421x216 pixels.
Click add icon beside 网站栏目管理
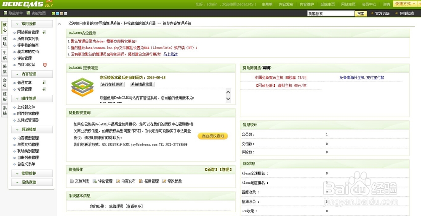tap(44, 32)
